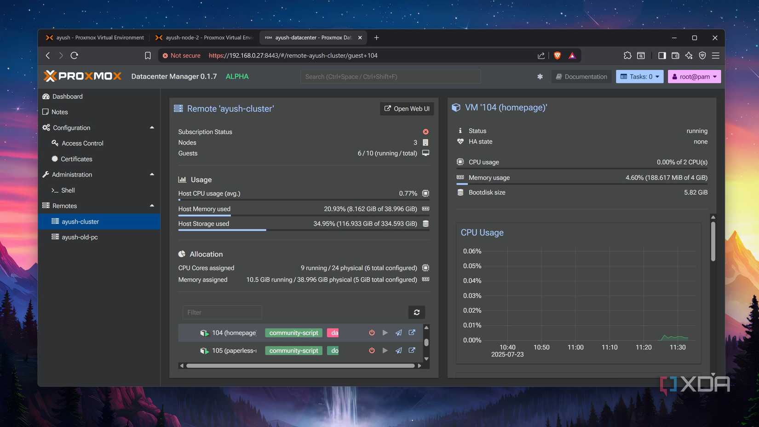Start guest 104 homepage with play icon

pos(385,333)
